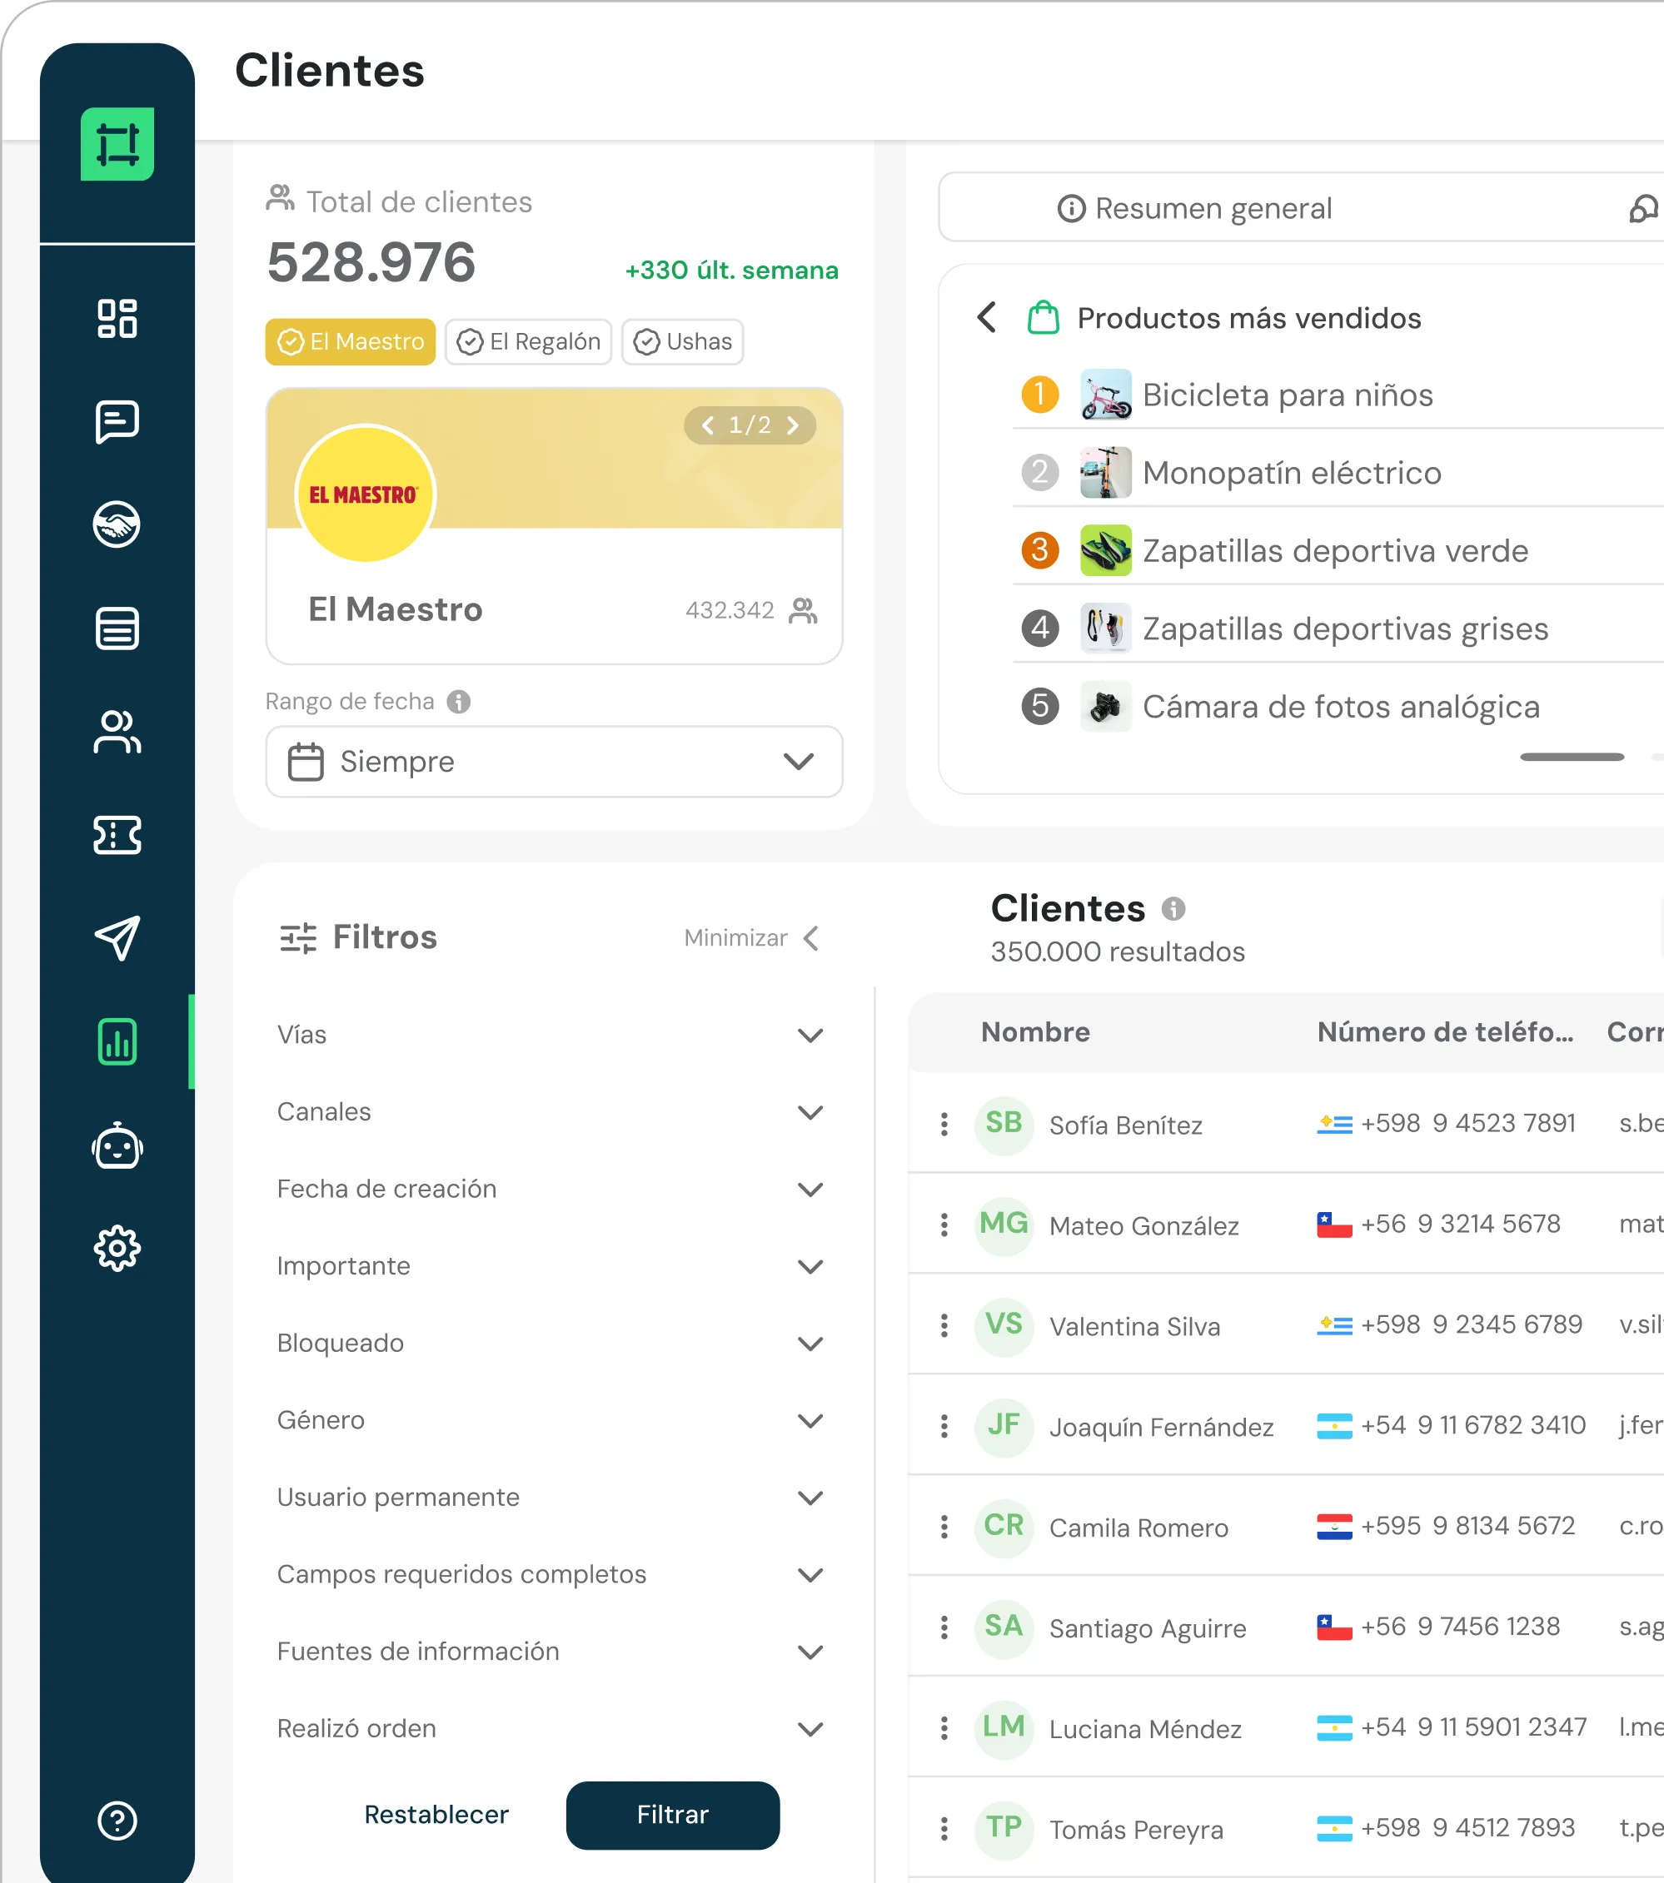1664x1883 pixels.
Task: Open the chat messages sidebar icon
Action: (x=117, y=423)
